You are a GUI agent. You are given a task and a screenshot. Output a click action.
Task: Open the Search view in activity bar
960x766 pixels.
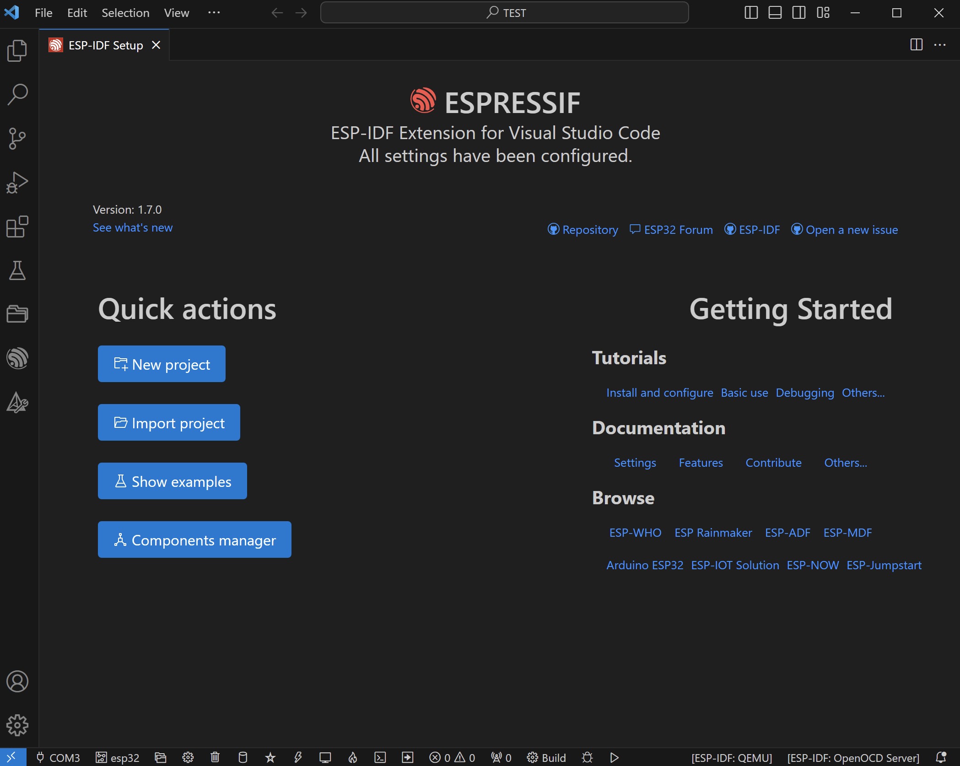[17, 95]
